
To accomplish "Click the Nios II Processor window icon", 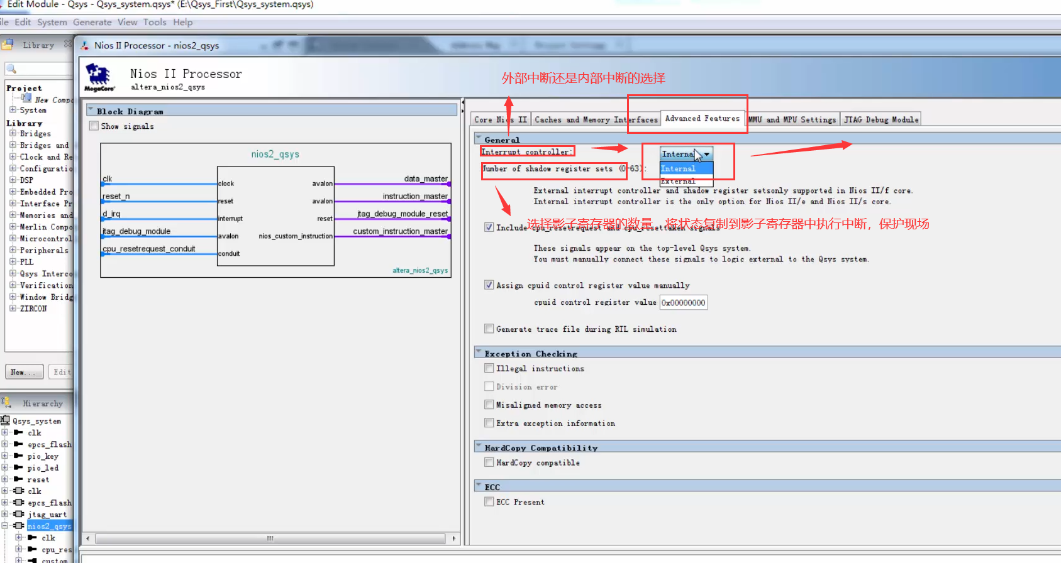I will click(85, 45).
